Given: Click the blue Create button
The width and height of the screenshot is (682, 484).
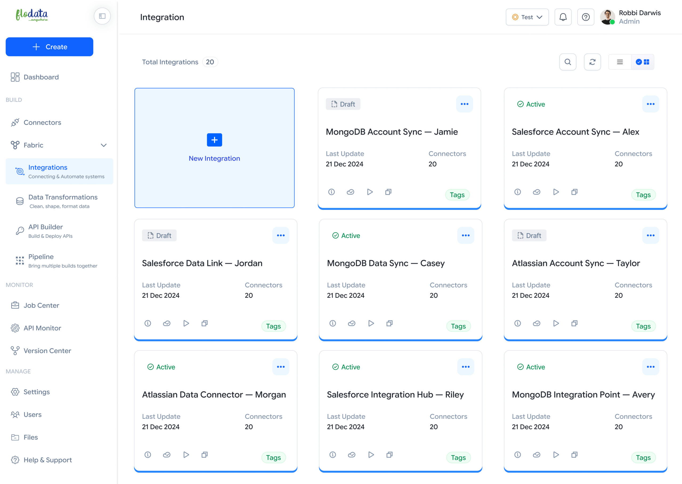Looking at the screenshot, I should coord(50,47).
